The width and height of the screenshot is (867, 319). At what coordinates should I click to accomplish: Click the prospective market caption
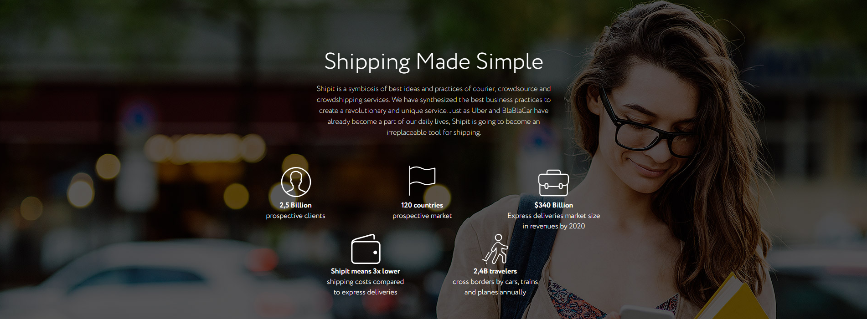click(x=422, y=216)
